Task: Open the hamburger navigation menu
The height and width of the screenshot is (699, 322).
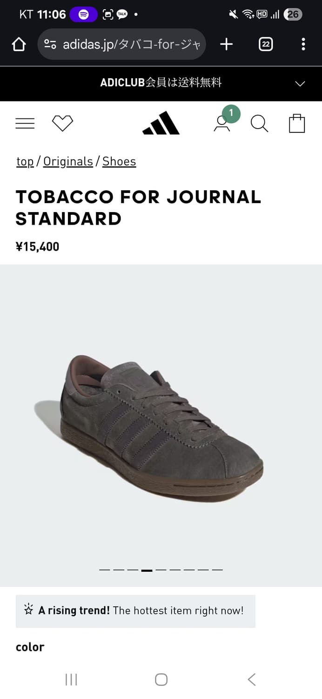Action: tap(25, 123)
